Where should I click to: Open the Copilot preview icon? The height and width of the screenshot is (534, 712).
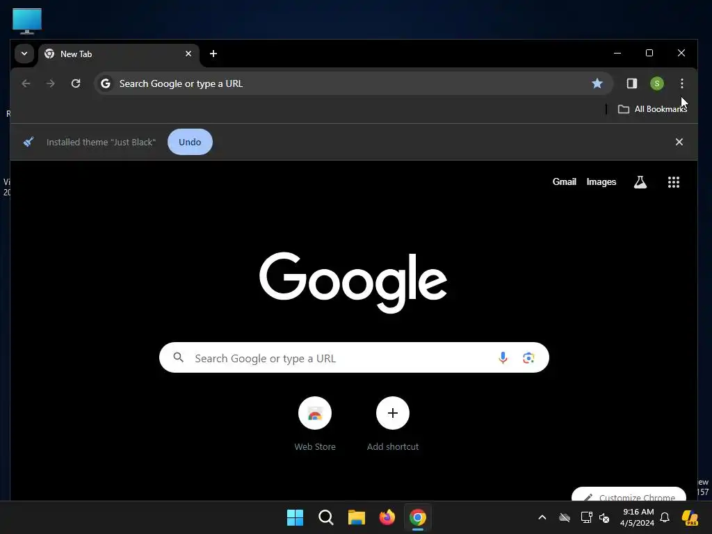tap(690, 517)
